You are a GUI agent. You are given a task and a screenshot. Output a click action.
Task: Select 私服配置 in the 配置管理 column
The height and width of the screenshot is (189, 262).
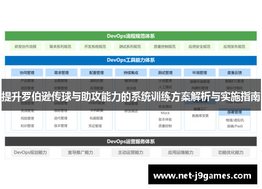96,118
